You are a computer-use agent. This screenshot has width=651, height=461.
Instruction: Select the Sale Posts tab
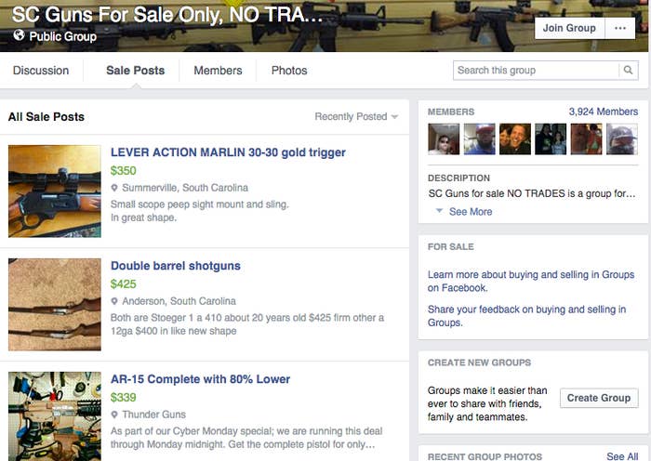(x=136, y=71)
